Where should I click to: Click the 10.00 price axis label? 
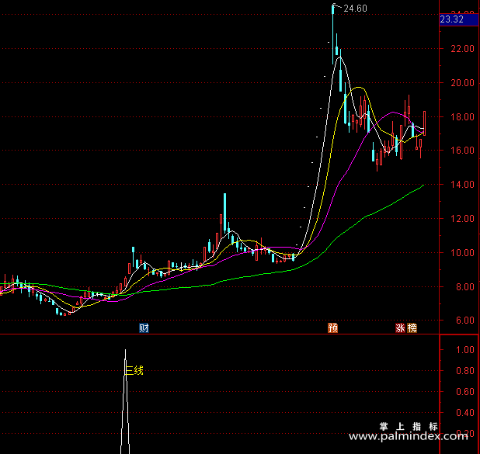462,253
